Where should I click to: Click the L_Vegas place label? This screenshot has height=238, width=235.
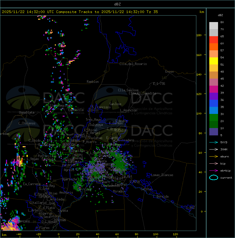(33, 159)
